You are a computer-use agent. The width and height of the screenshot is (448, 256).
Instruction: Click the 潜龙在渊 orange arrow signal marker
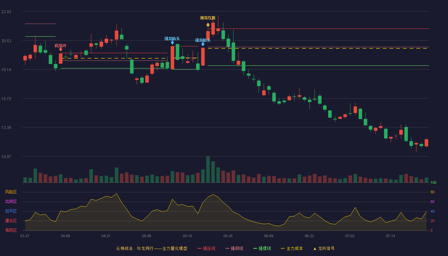pos(208,25)
